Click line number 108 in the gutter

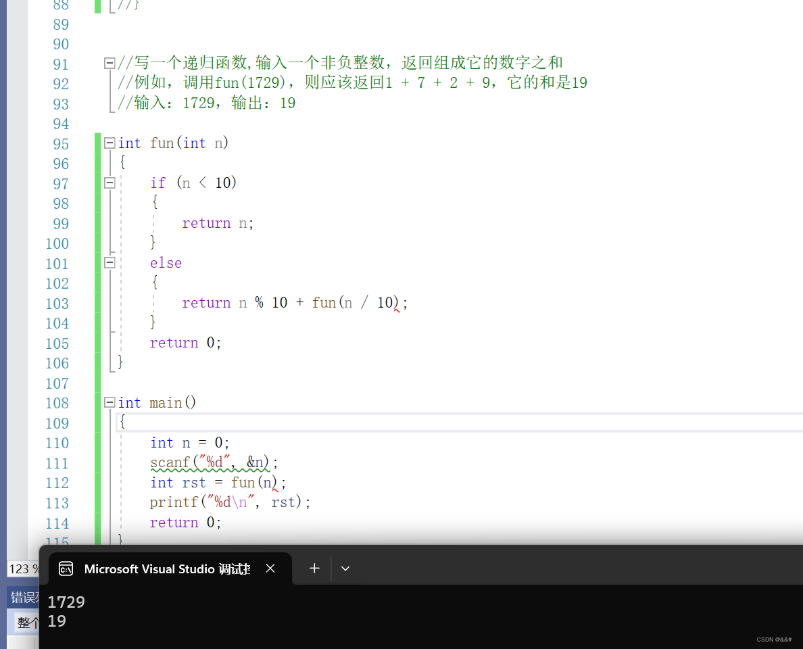coord(57,403)
